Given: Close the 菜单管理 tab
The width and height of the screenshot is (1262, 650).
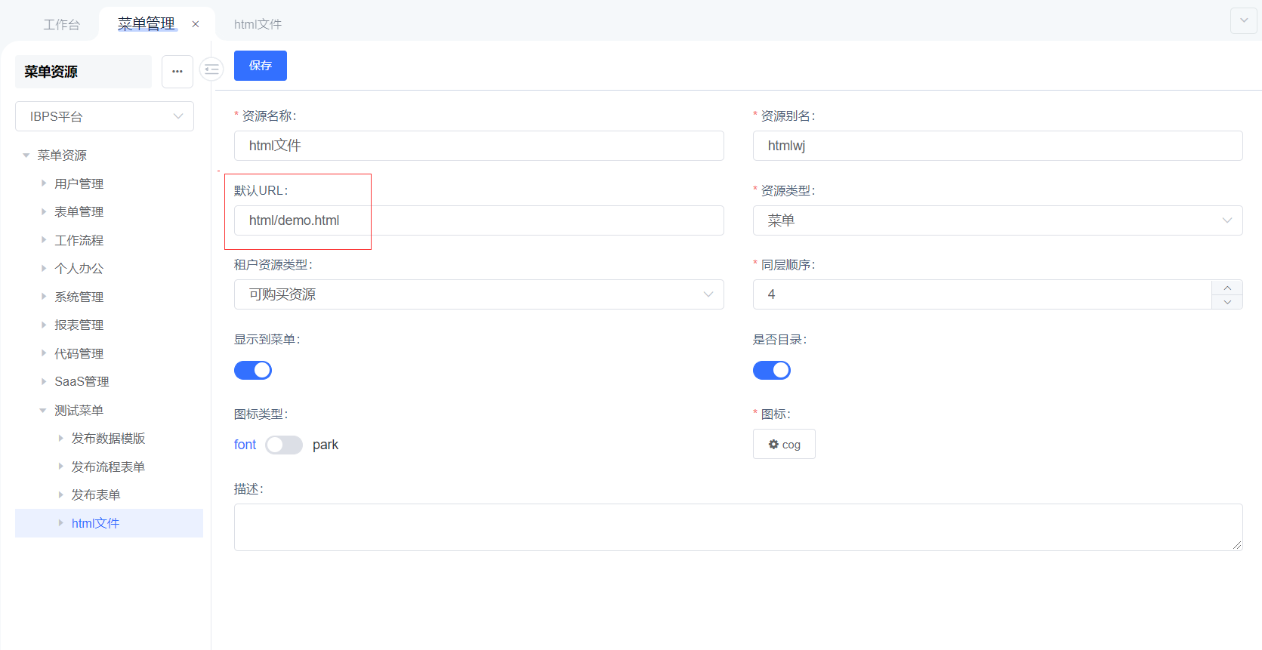Looking at the screenshot, I should [x=196, y=24].
